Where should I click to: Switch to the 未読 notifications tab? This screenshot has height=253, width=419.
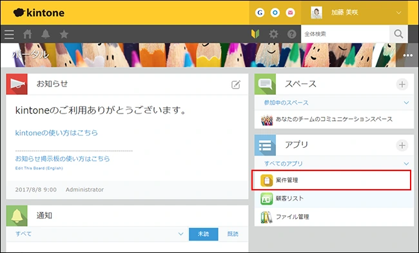[x=203, y=234]
